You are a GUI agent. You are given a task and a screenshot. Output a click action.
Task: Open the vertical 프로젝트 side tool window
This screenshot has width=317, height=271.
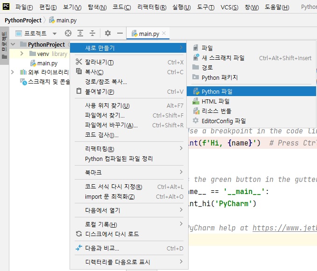click(4, 45)
